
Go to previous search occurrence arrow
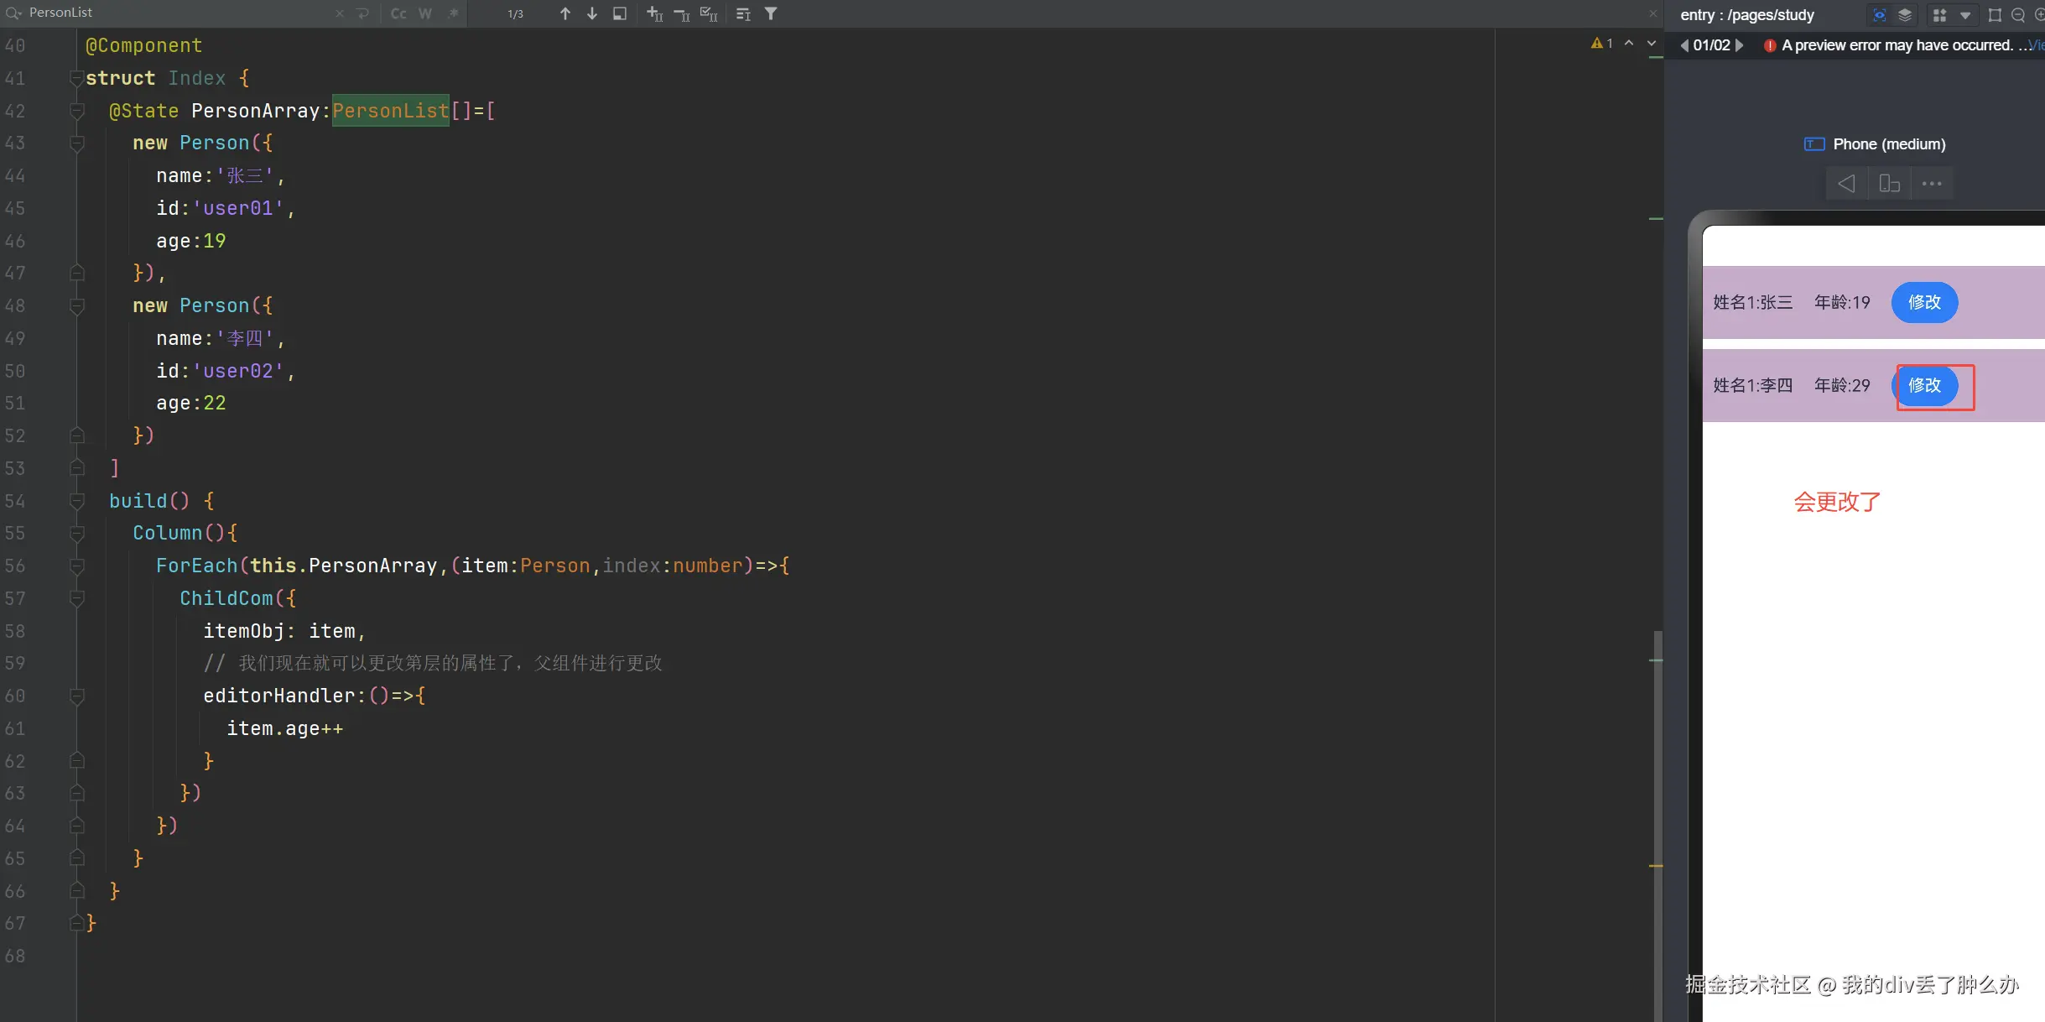point(565,13)
